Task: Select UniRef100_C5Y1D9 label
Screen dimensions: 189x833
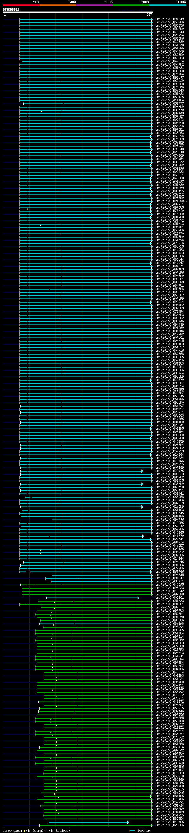Action: point(170,143)
